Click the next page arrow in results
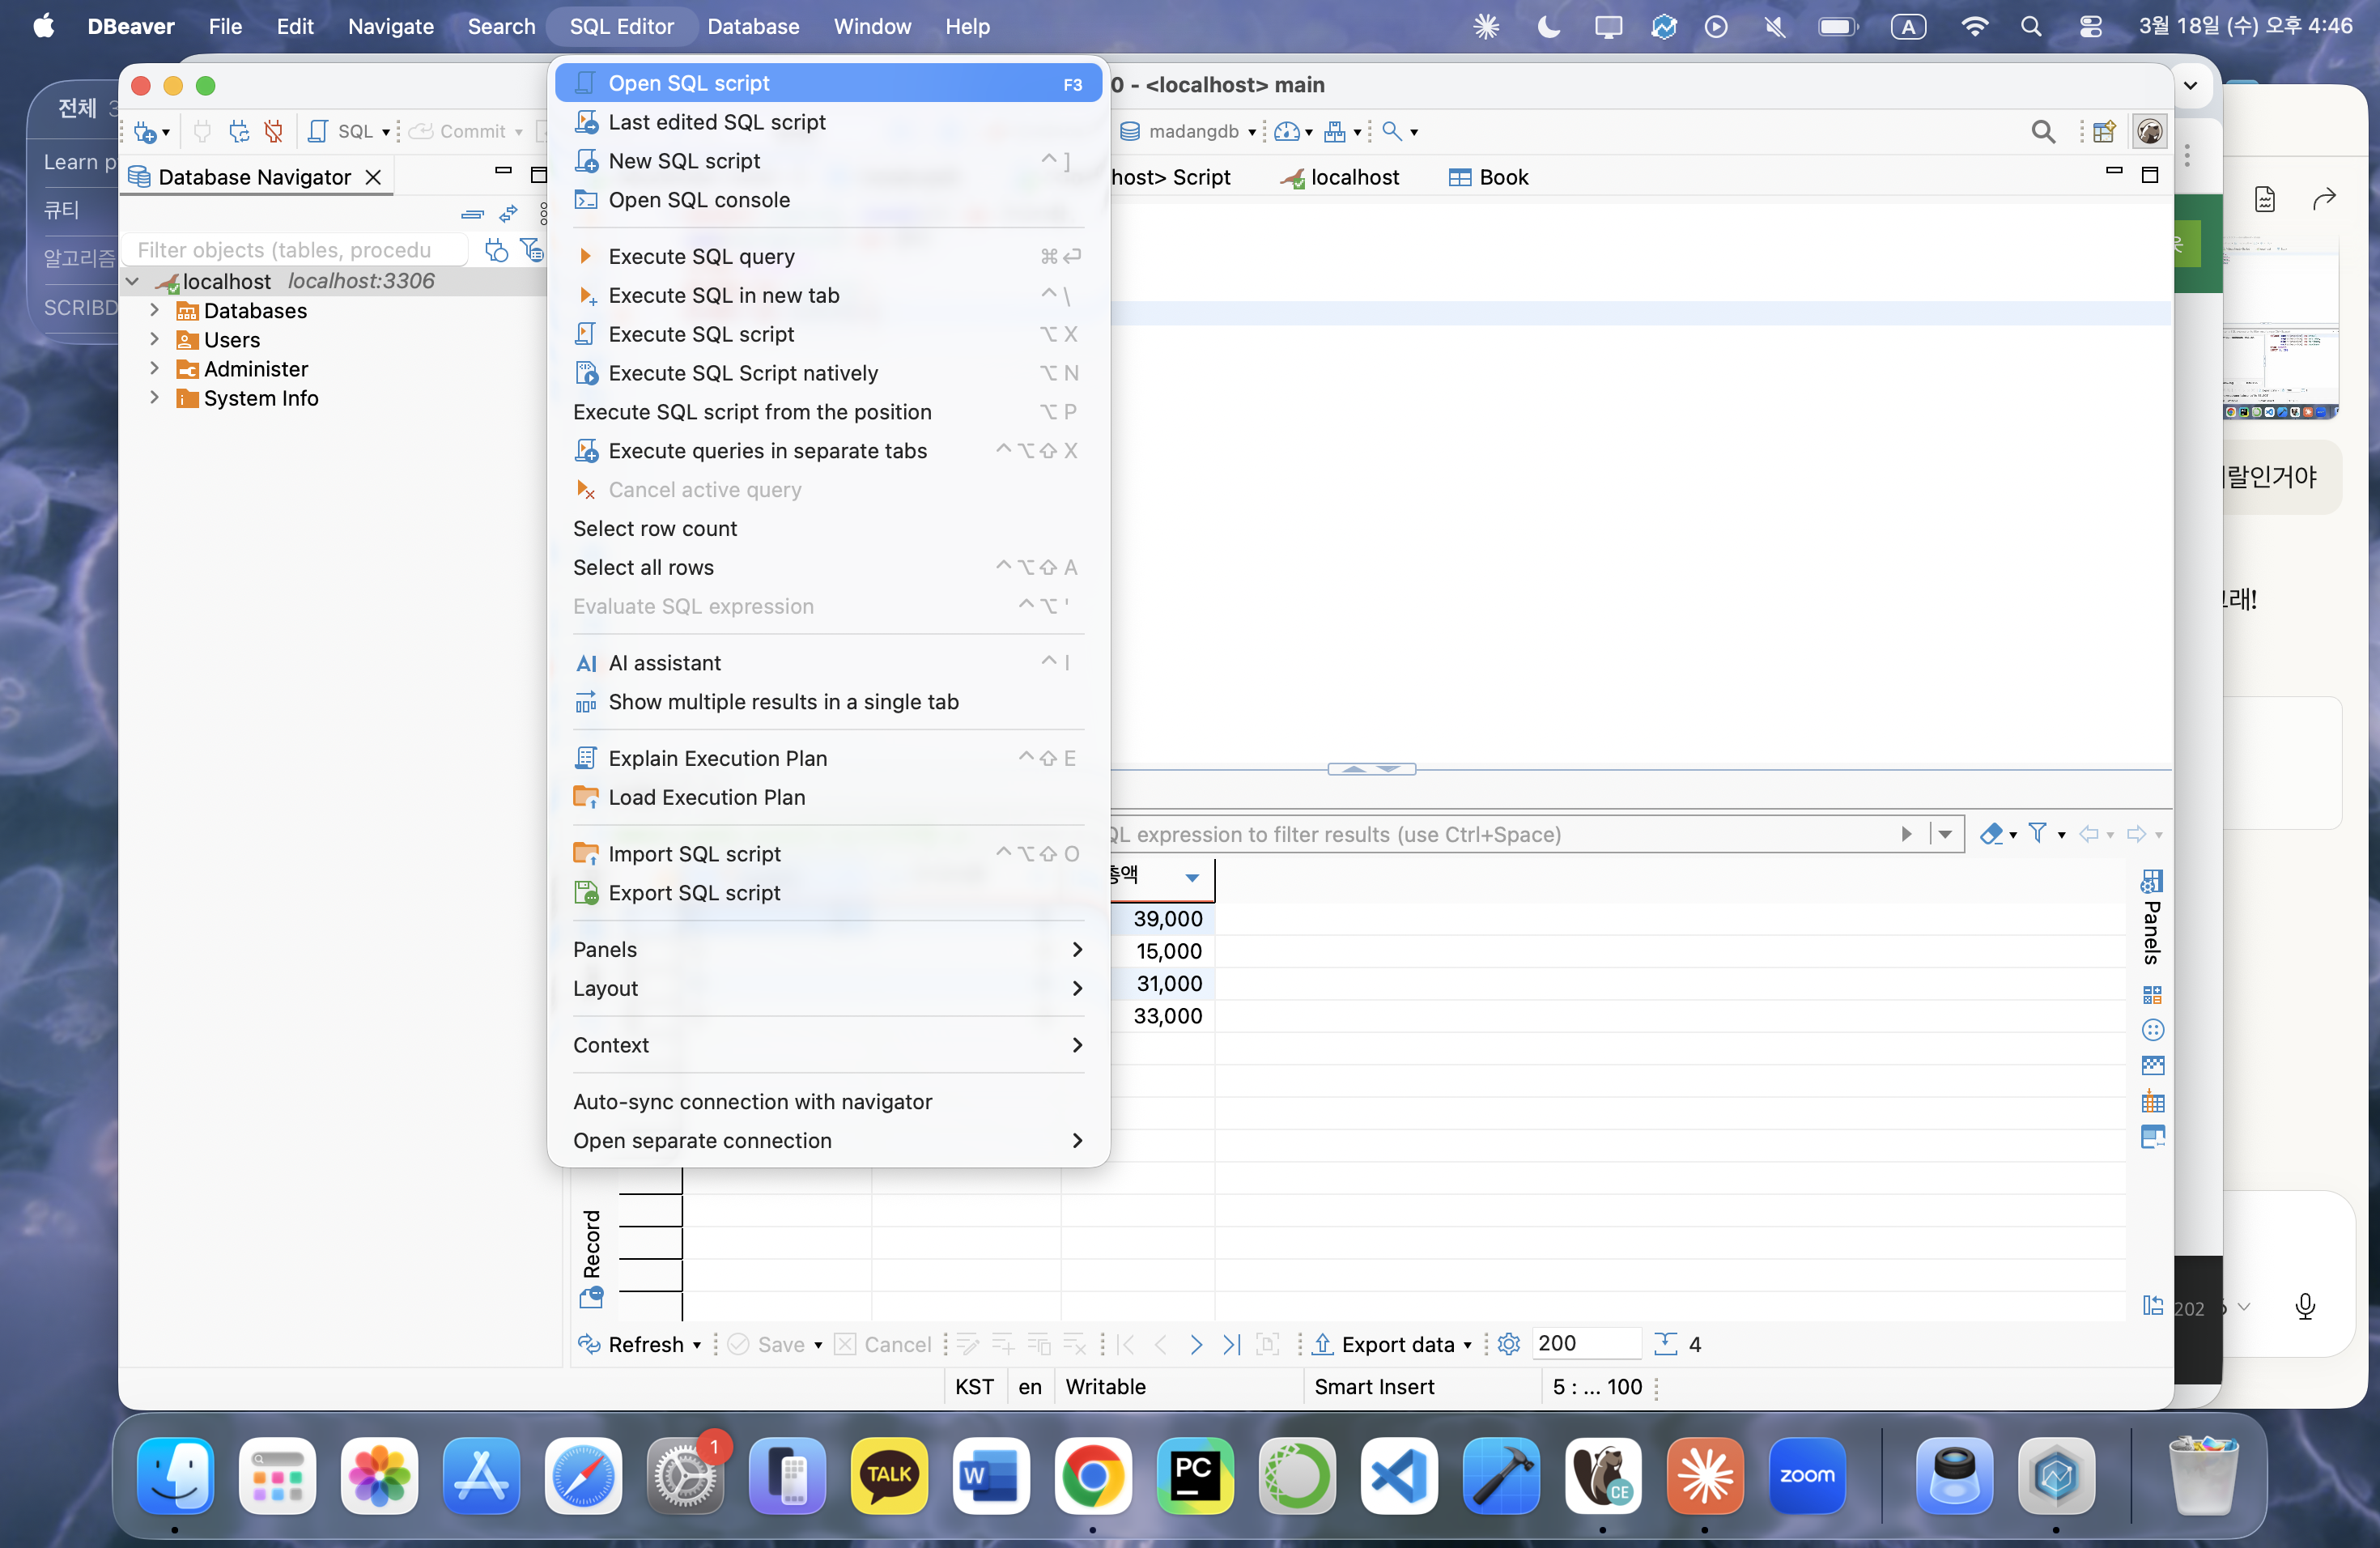 point(1196,1344)
